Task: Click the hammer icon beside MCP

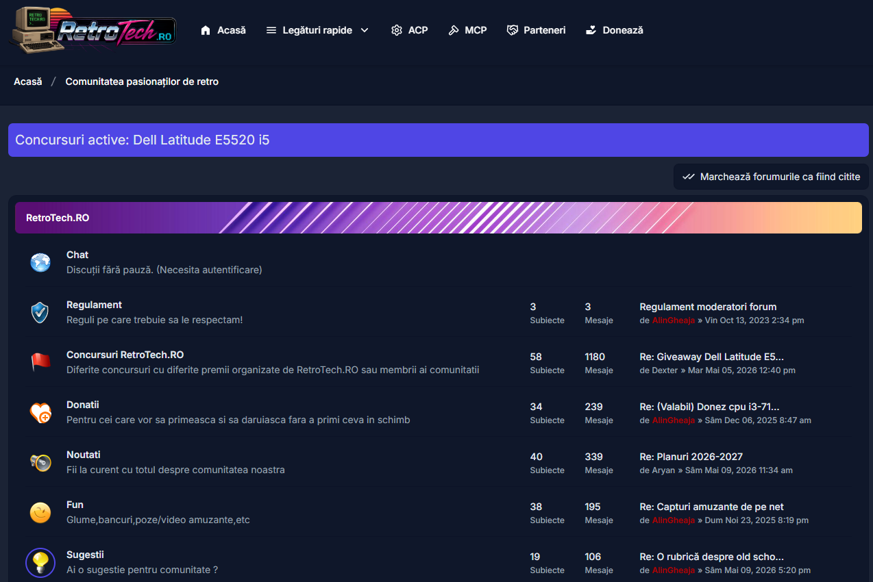Action: 454,30
